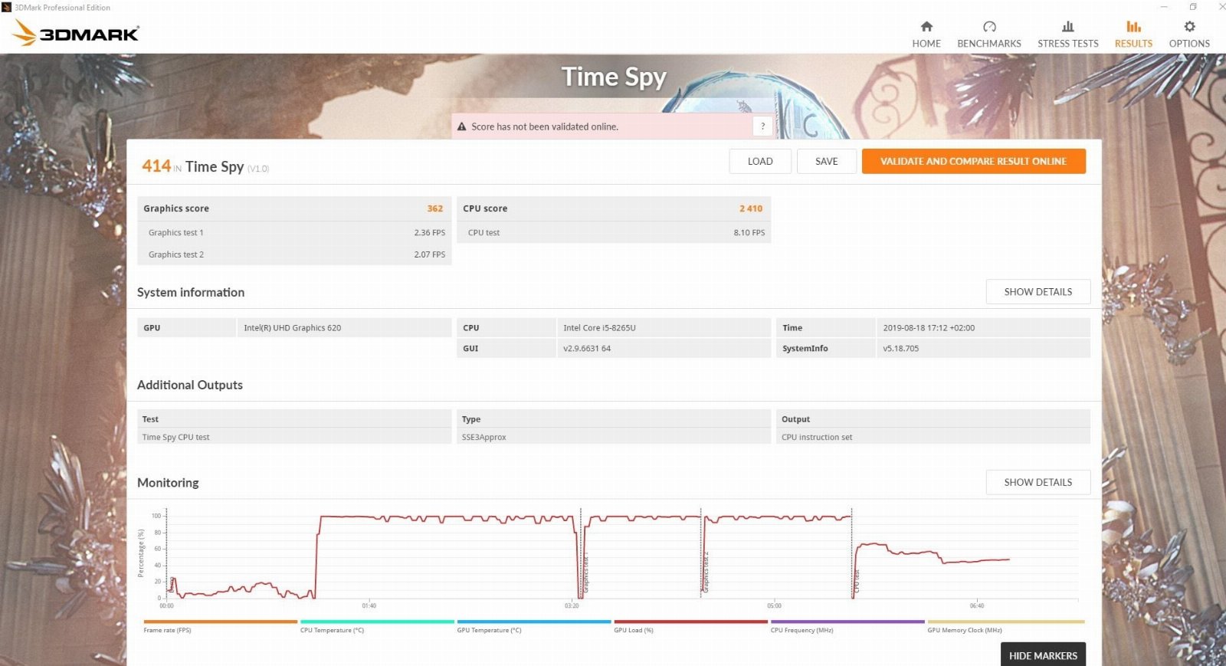Screen dimensions: 1226x666
Task: Toggle GPU Memory Clock legend series
Action: pyautogui.click(x=965, y=630)
